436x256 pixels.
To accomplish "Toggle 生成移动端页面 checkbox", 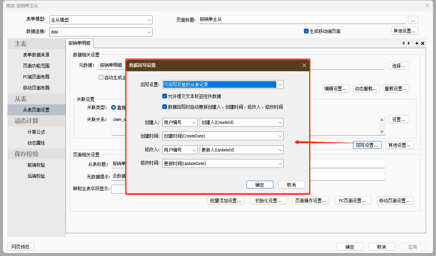I will click(x=306, y=31).
